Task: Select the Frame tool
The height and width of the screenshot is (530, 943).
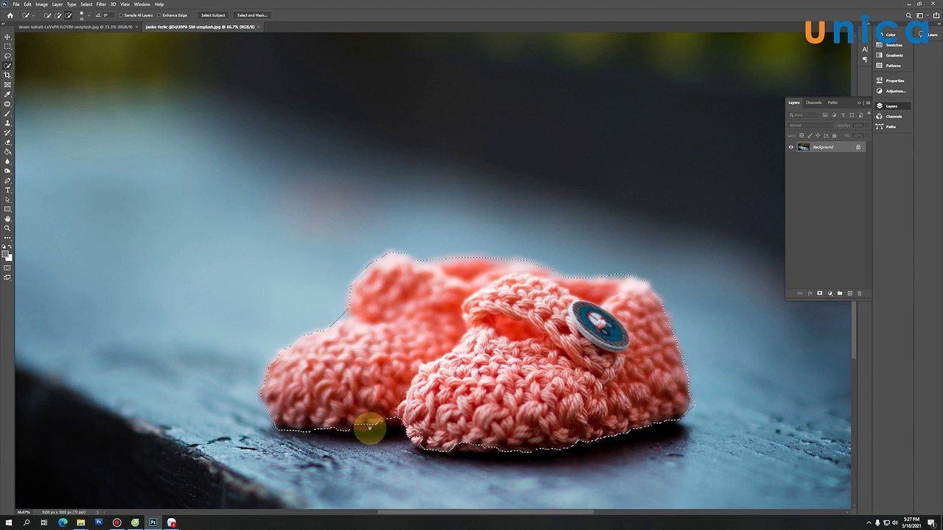Action: (8, 85)
